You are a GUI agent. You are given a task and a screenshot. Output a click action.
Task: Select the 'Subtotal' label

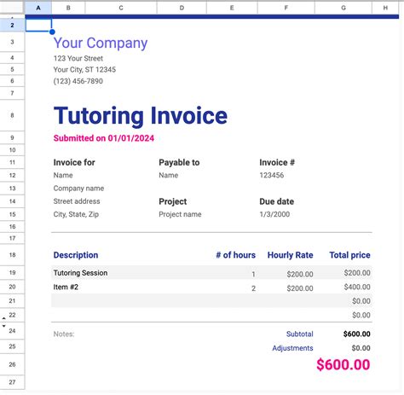tap(300, 334)
